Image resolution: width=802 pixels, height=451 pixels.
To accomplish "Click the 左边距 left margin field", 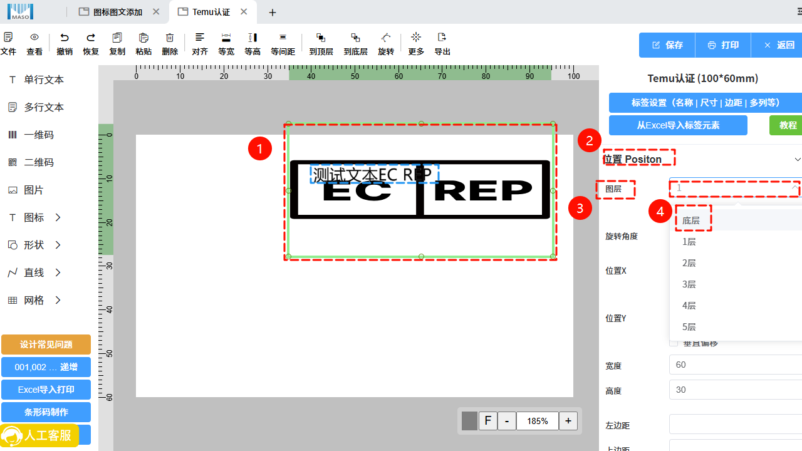I will (736, 424).
